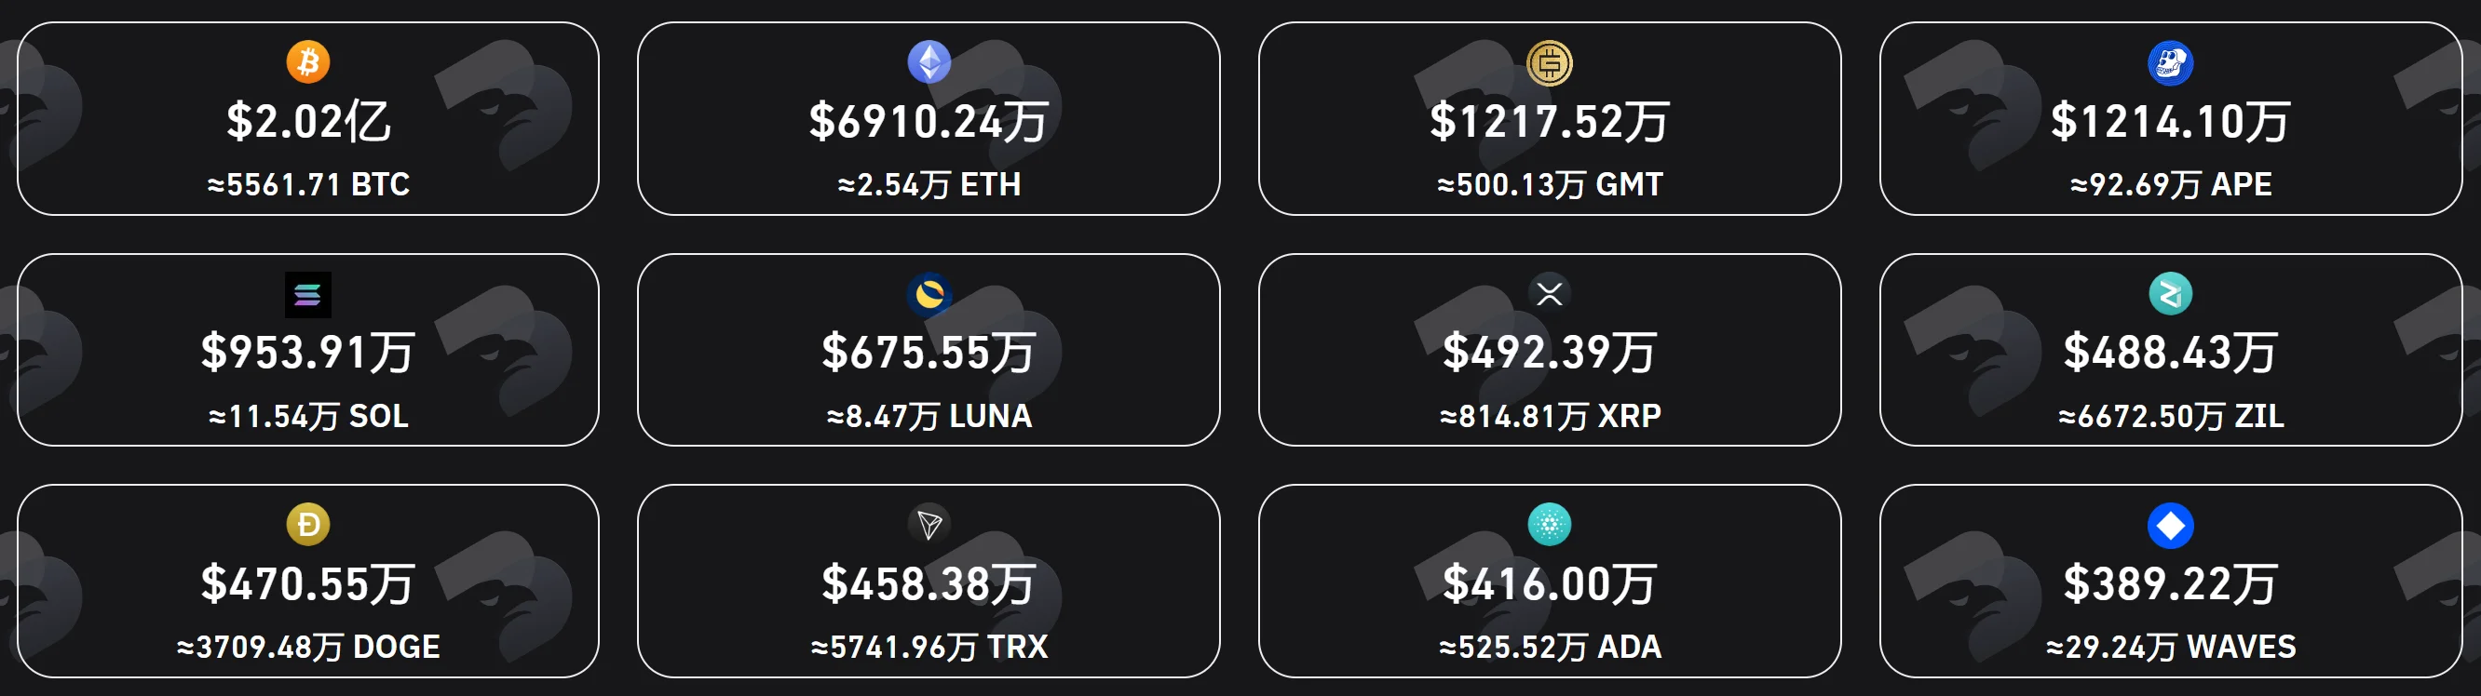The height and width of the screenshot is (696, 2481).
Task: Click the $389.22万 WAVES amount
Action: click(x=2171, y=584)
